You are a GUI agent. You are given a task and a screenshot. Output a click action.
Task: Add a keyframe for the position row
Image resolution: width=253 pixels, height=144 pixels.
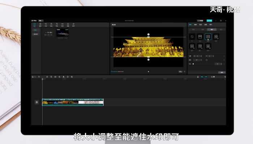(224, 56)
